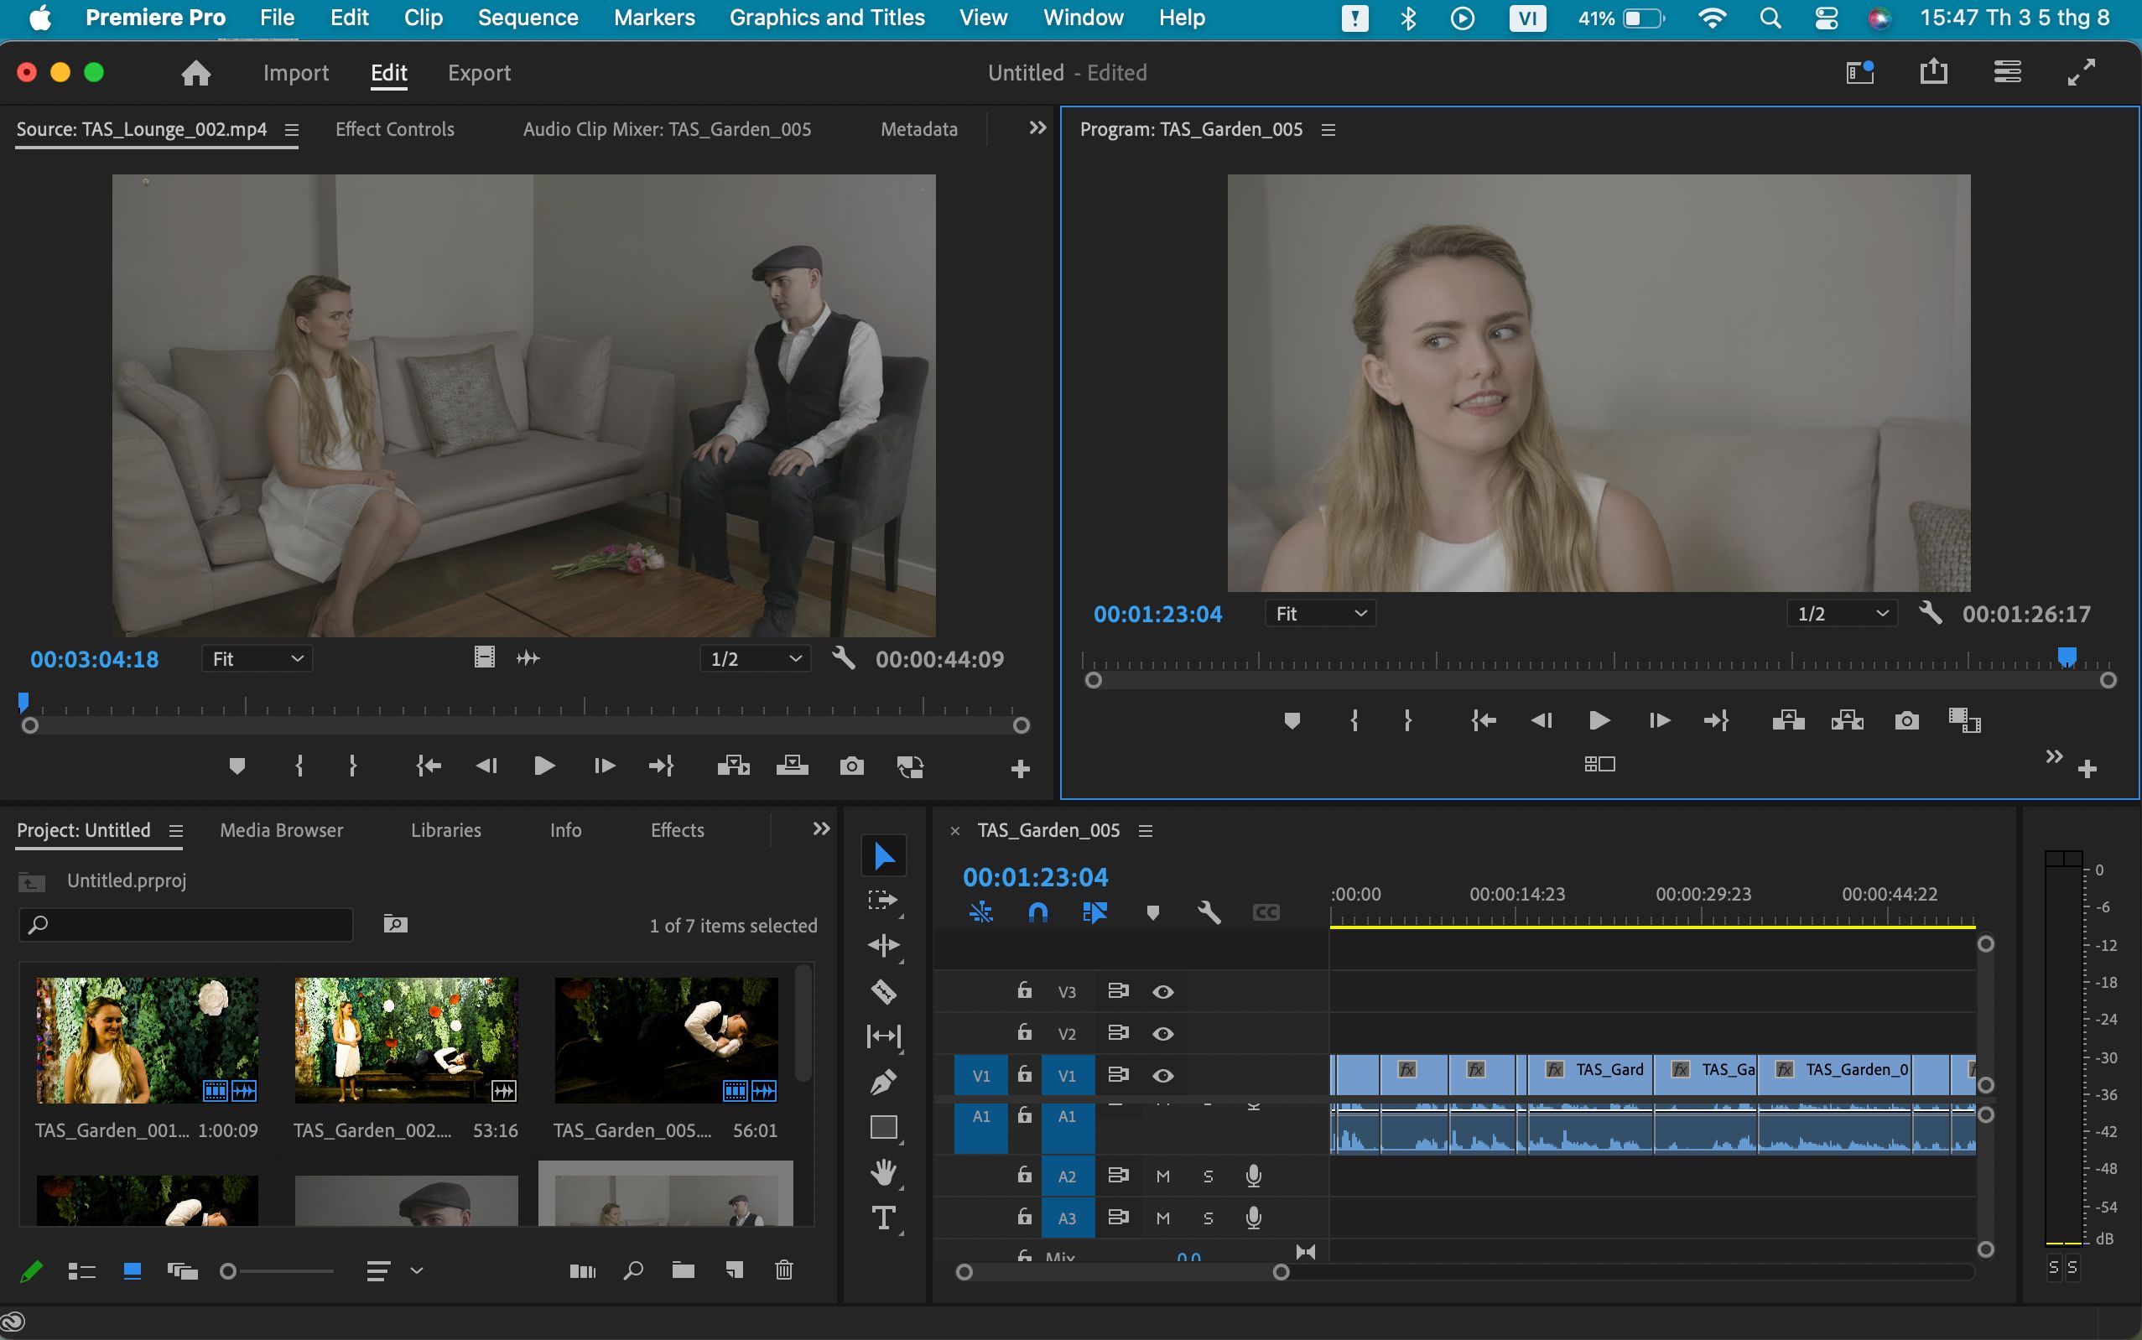2142x1340 pixels.
Task: Select the Razor tool
Action: click(x=884, y=991)
